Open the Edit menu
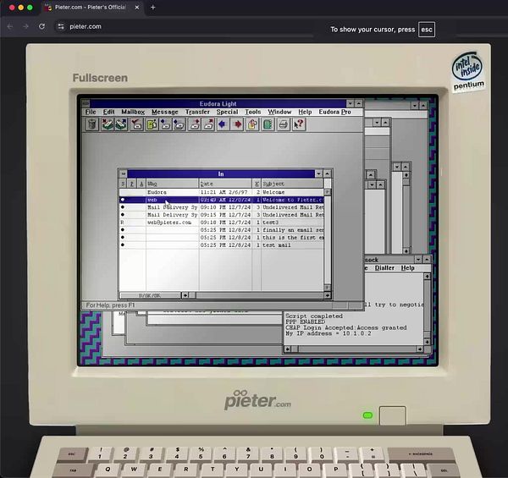The height and width of the screenshot is (478, 508). tap(109, 112)
